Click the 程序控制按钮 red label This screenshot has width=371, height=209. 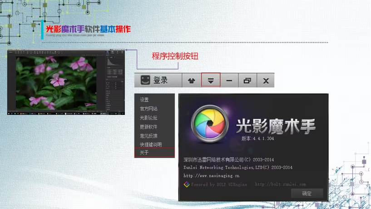coord(175,56)
